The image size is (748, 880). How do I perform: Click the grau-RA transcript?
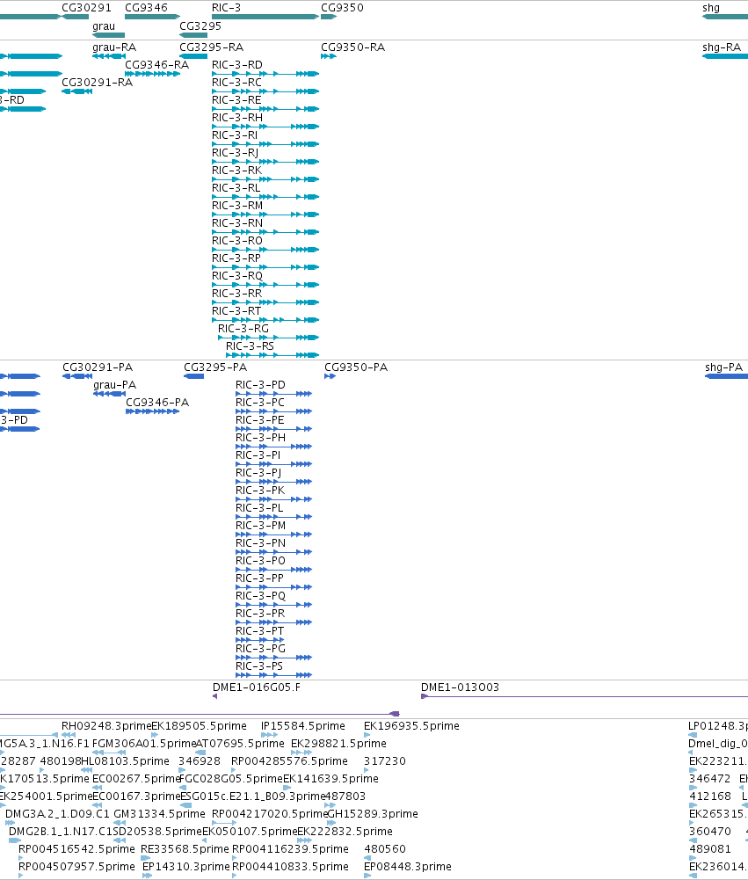point(109,56)
